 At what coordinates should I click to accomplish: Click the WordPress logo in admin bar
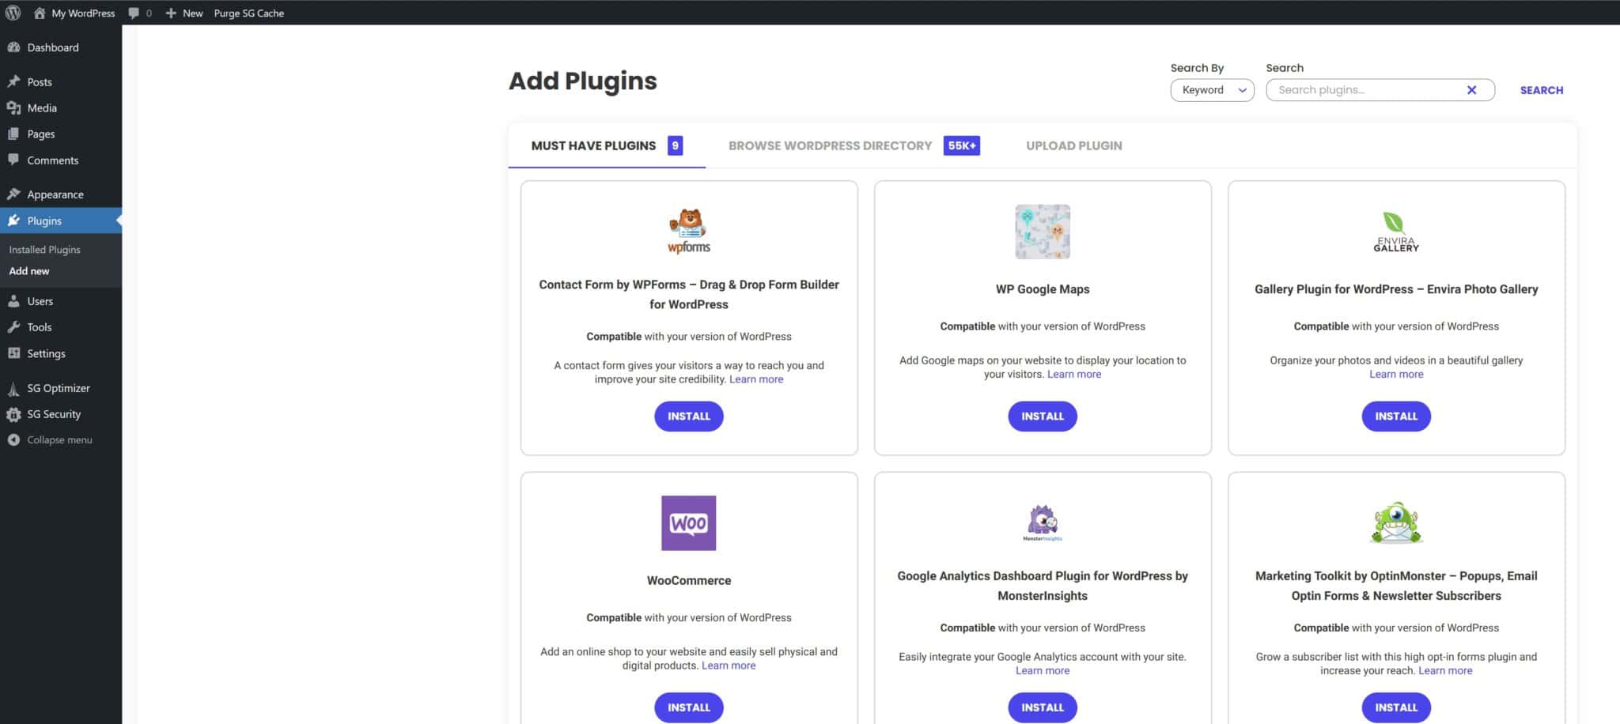(x=13, y=13)
